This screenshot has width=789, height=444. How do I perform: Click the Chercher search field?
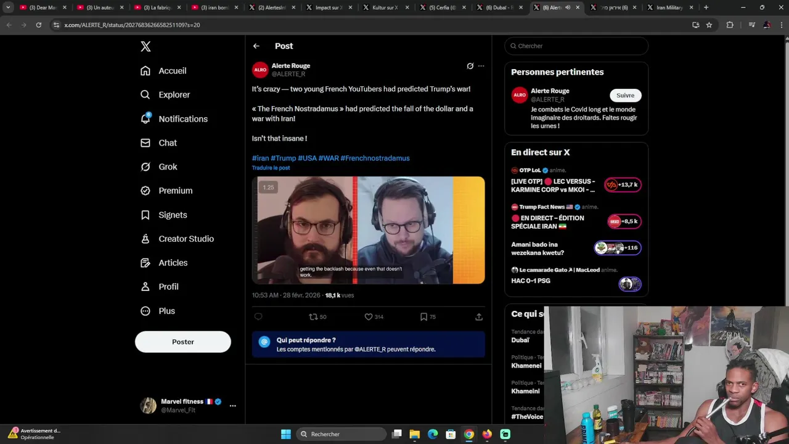576,46
